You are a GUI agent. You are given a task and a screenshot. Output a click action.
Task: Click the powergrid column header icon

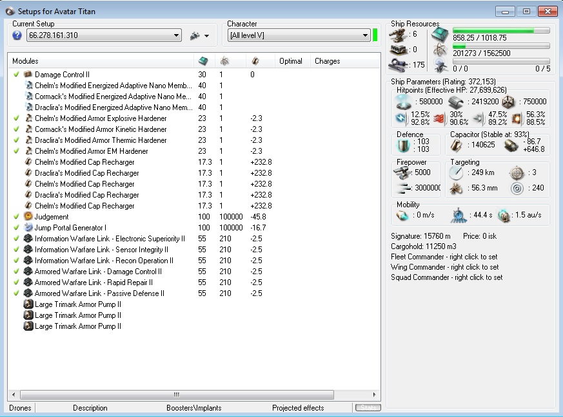pos(225,61)
